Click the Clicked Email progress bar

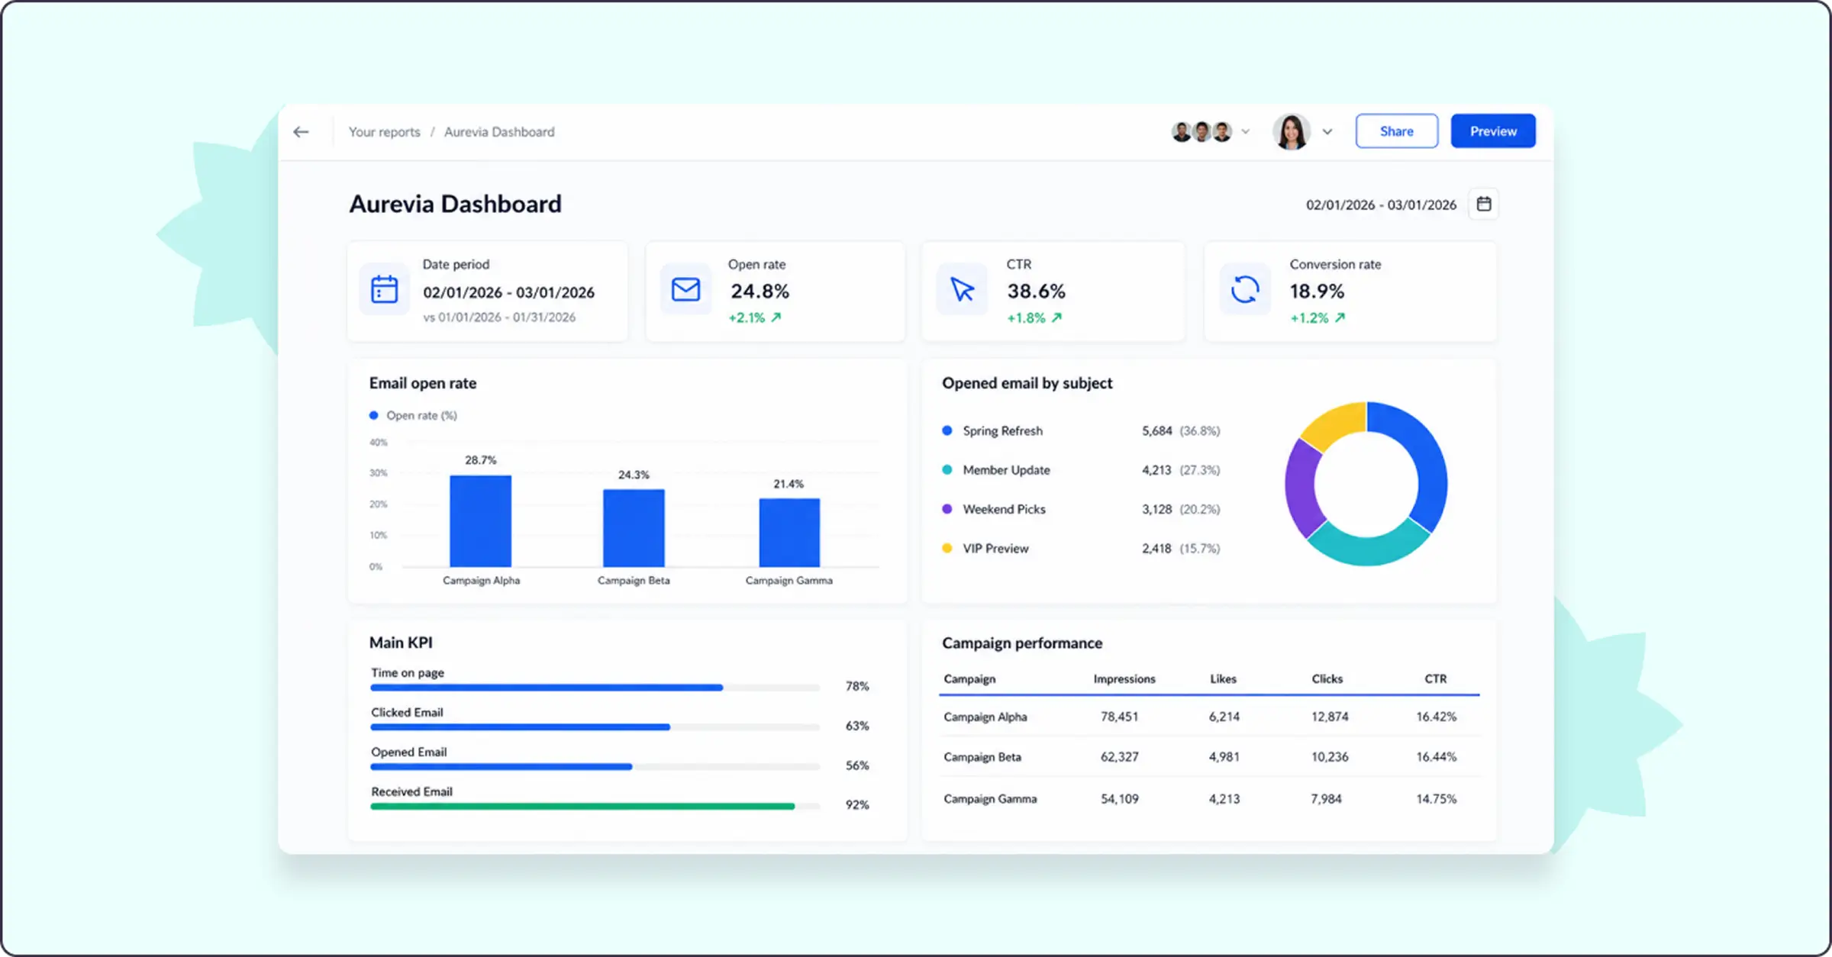595,727
